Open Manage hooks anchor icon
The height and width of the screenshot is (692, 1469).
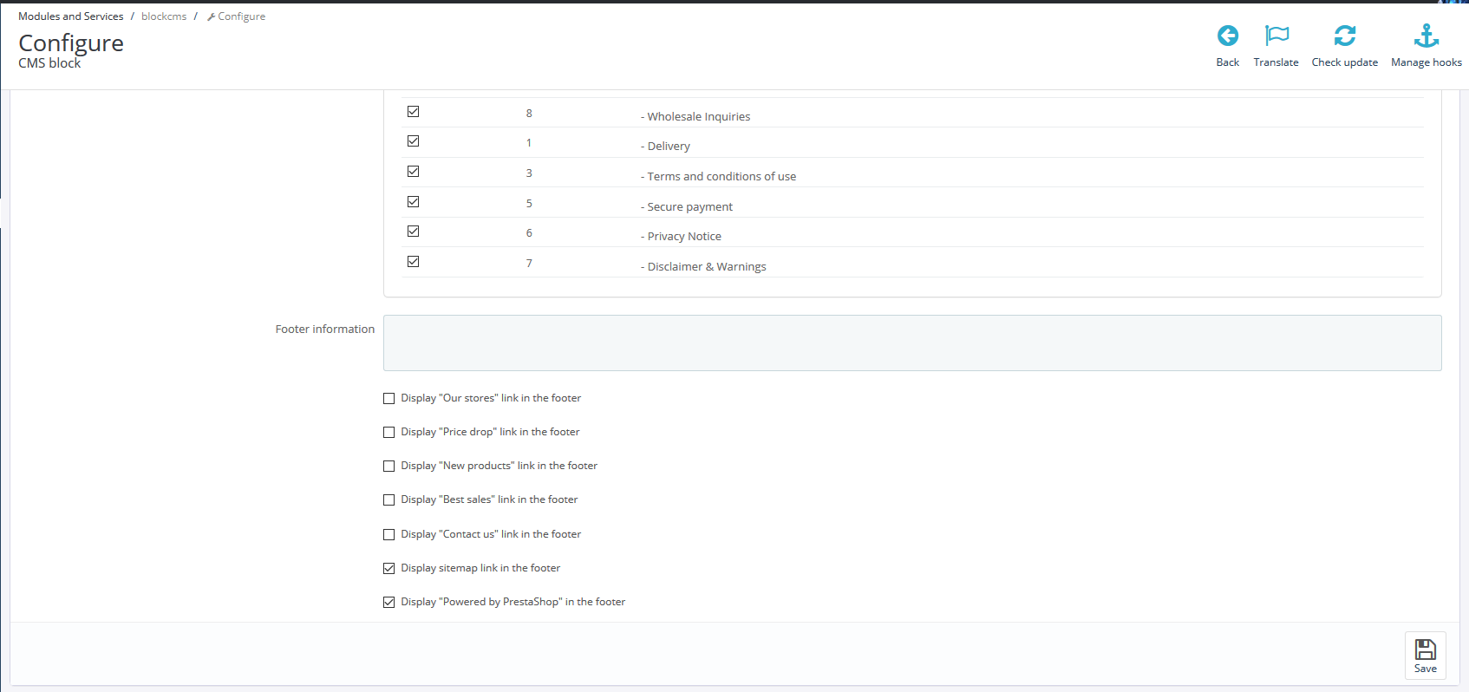[1426, 36]
